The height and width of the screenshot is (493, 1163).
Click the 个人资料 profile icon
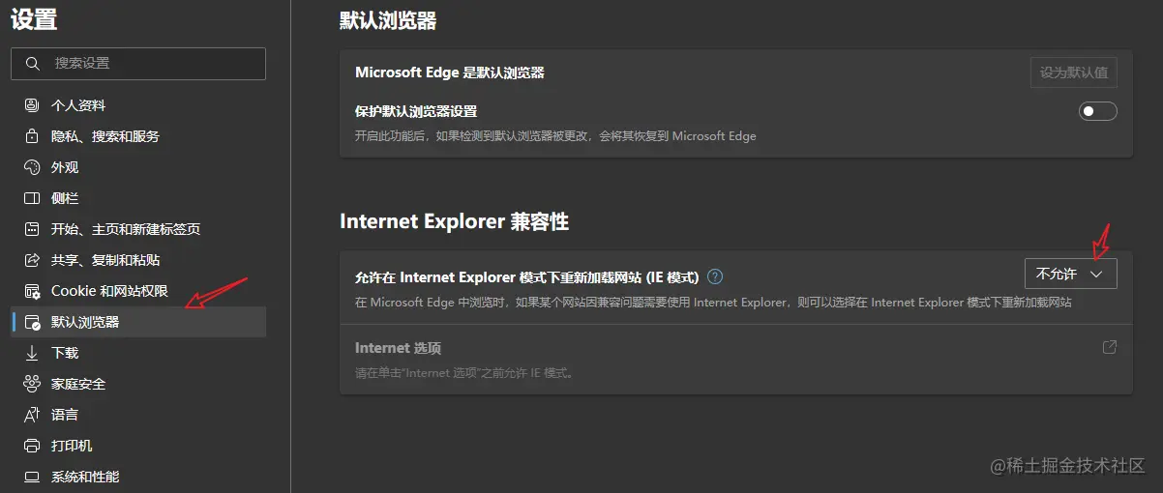coord(32,105)
